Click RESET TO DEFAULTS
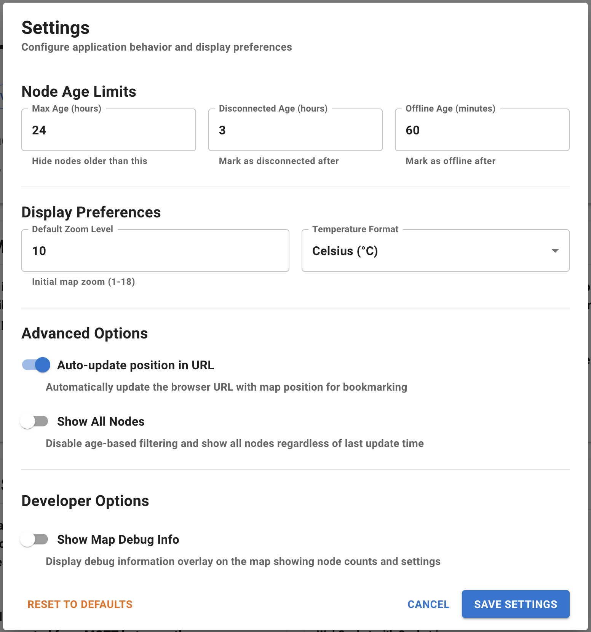This screenshot has width=591, height=632. pos(80,604)
